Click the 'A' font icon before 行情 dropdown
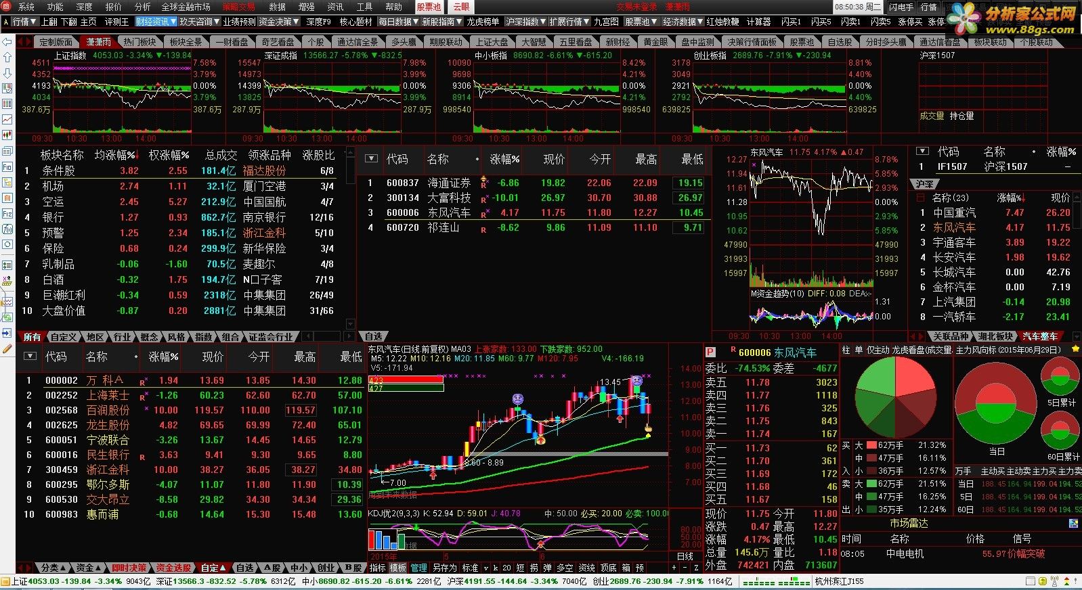The image size is (1082, 590). point(5,22)
